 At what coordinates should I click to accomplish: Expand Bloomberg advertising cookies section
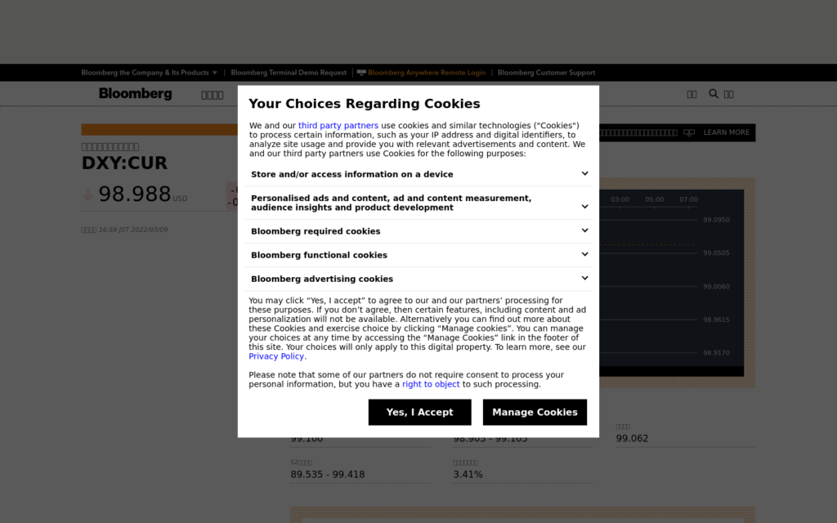coord(418,279)
